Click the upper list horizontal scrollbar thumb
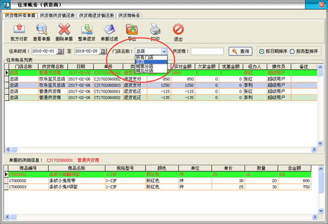Viewport: 328px width, 224px height. click(14, 149)
